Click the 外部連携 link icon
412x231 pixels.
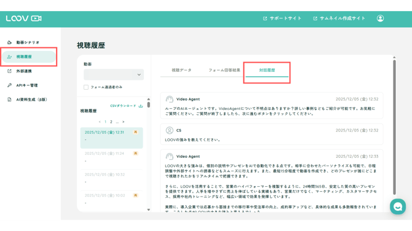point(9,71)
